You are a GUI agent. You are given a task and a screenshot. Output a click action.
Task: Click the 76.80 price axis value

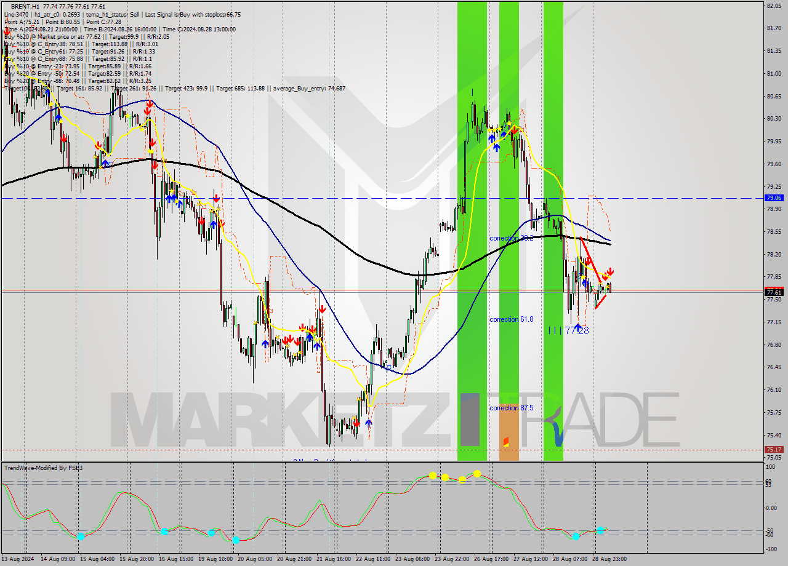pyautogui.click(x=774, y=345)
